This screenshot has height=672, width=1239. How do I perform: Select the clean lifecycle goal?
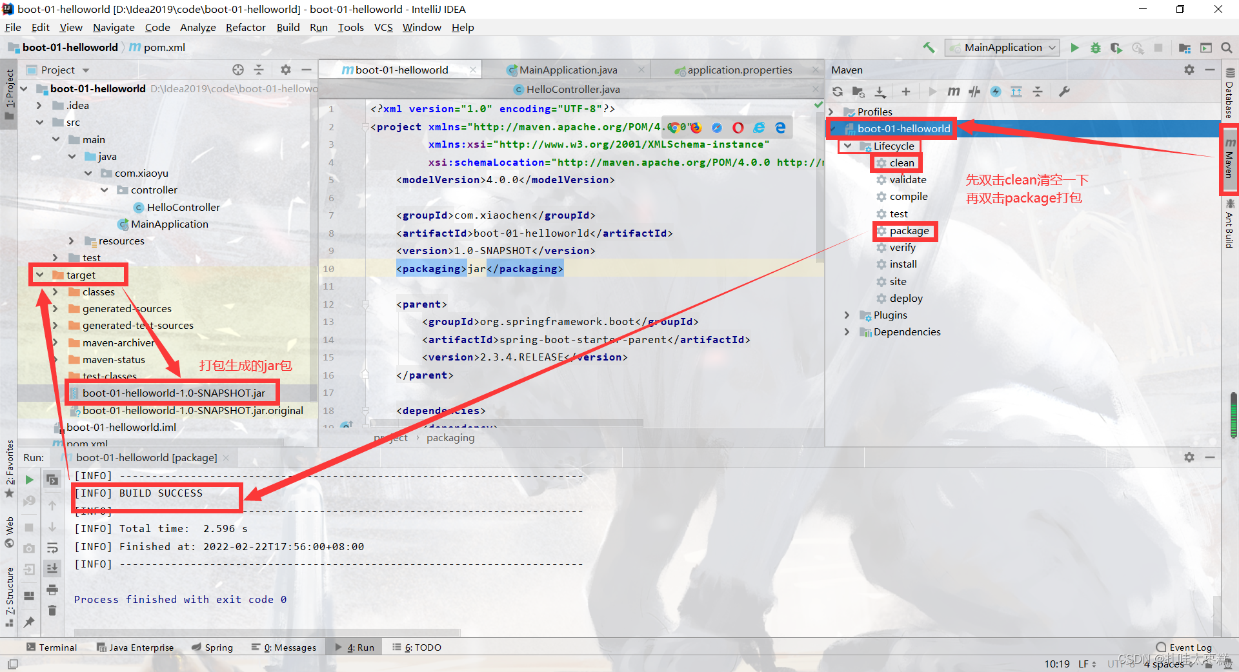(x=902, y=163)
